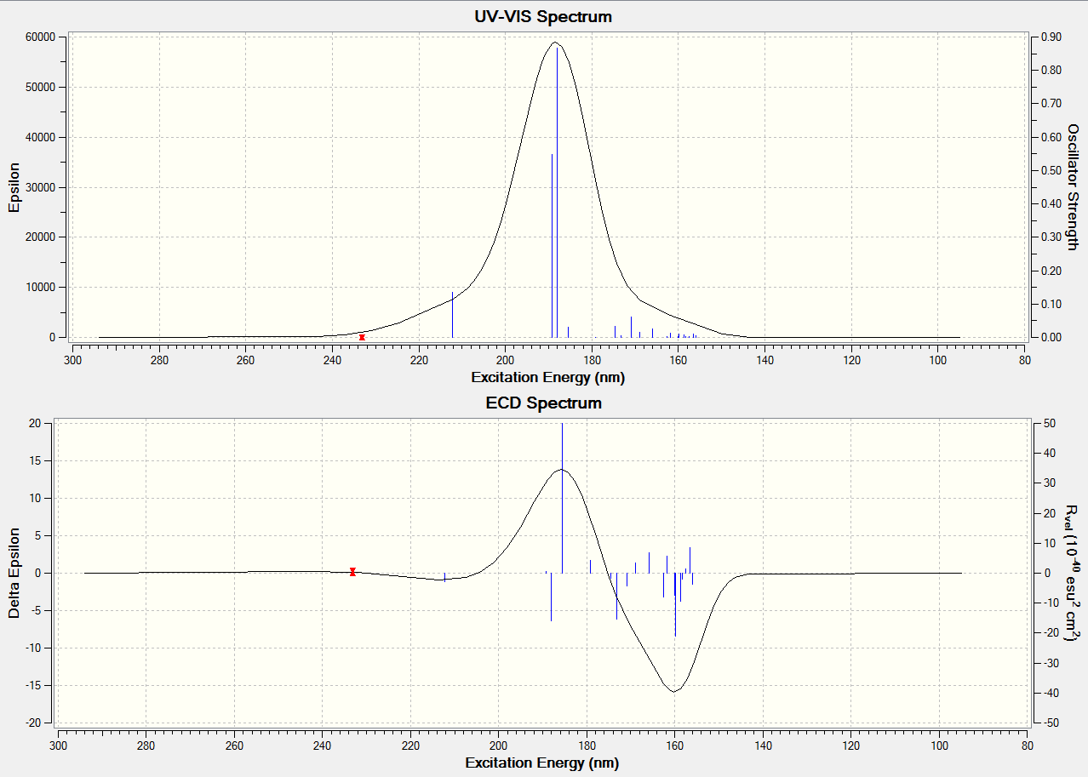1088x777 pixels.
Task: Click "Excitation Energy (nm)" label under ECD plot
Action: pos(542,763)
